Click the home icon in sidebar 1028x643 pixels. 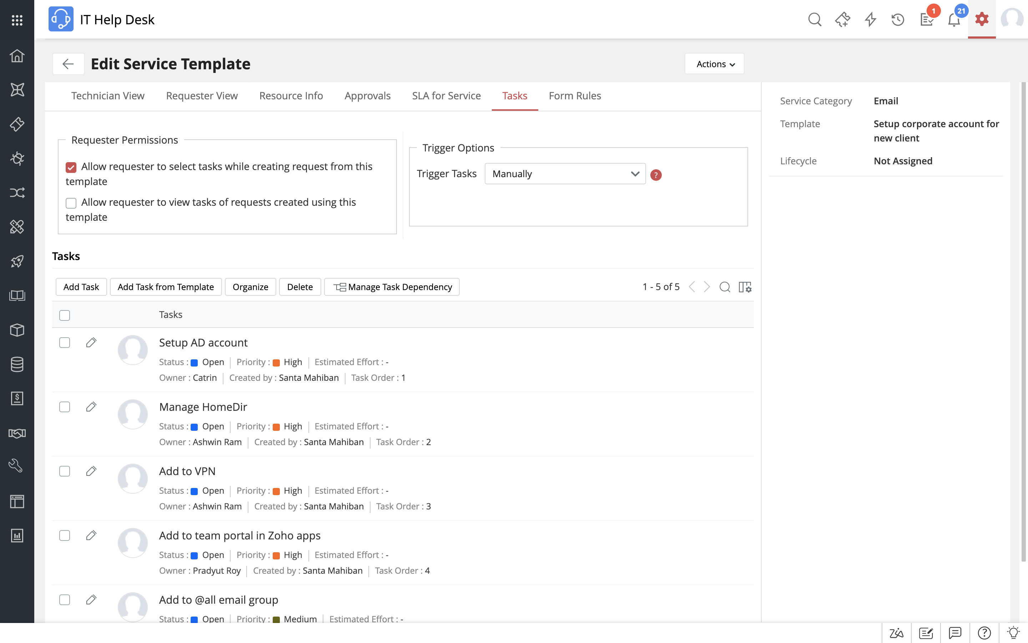[17, 56]
